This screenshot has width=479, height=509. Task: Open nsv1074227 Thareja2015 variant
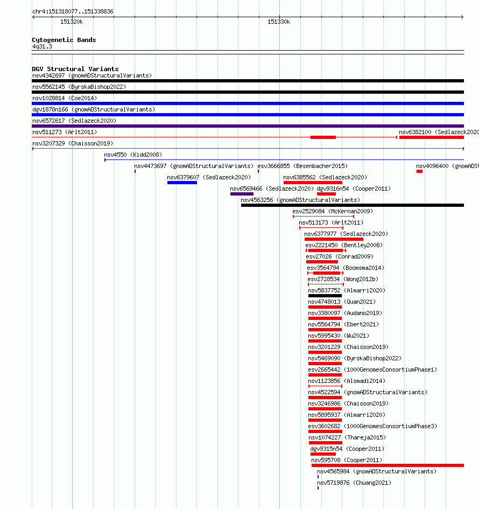point(347,437)
